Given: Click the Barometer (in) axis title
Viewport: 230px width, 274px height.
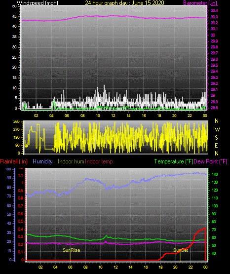Looking at the screenshot, I should pos(200,3).
